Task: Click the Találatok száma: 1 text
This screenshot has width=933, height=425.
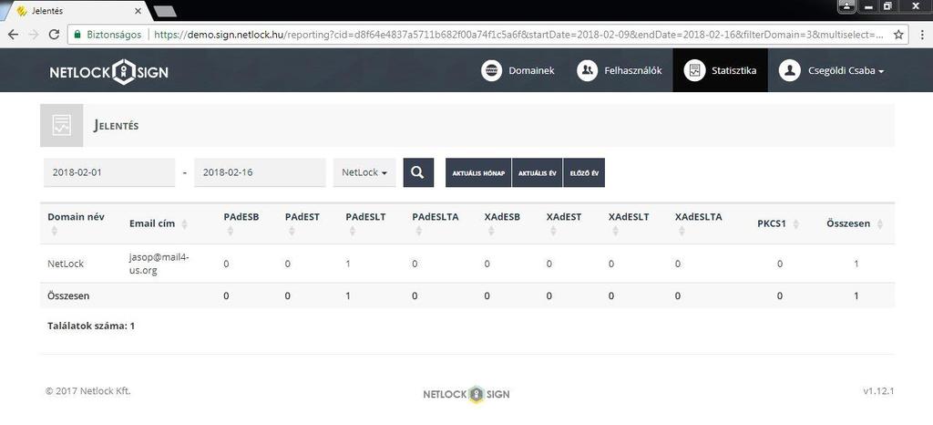Action: click(91, 326)
